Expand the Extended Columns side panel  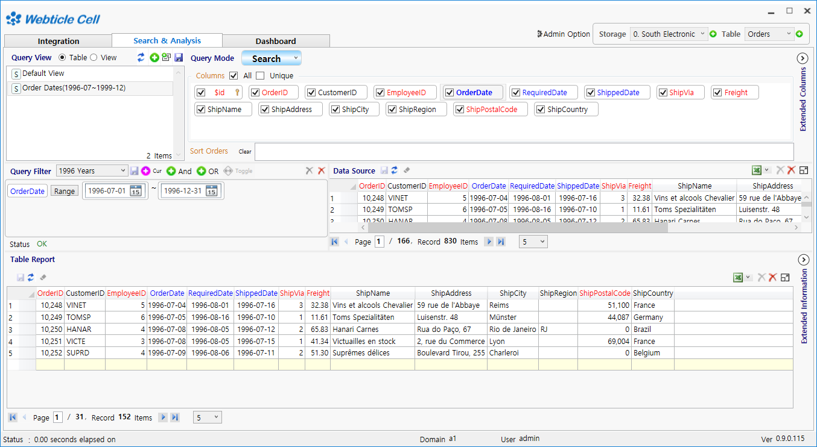803,58
